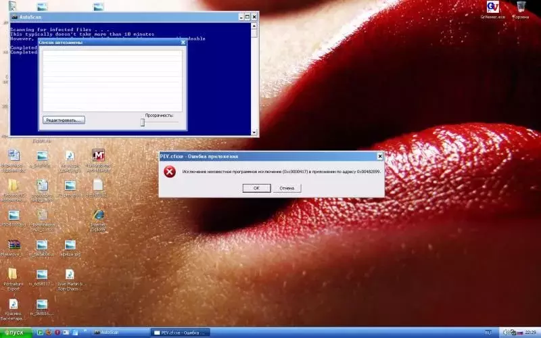The image size is (541, 338).
Task: Click the RU language indicator in taskbar
Action: [488, 333]
